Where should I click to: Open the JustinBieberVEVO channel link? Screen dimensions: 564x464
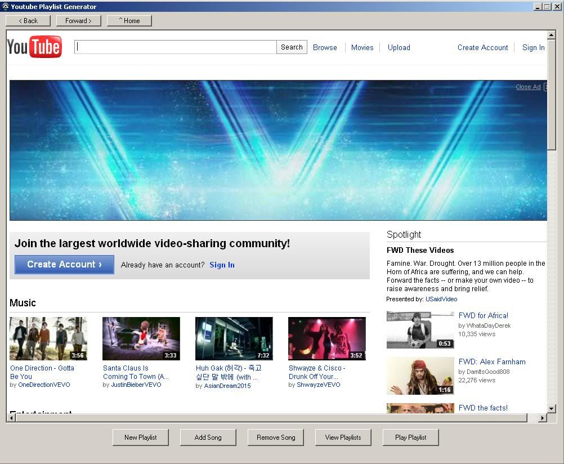136,385
